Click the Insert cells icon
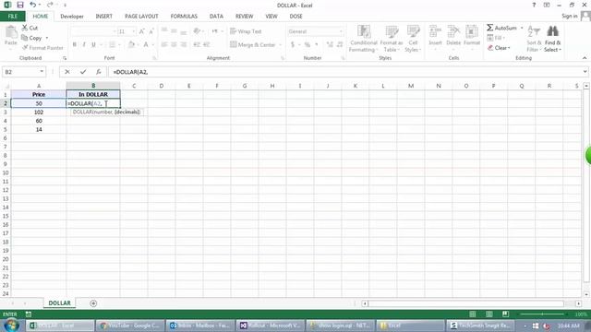Viewport: 591px width, 332px height. coord(435,32)
